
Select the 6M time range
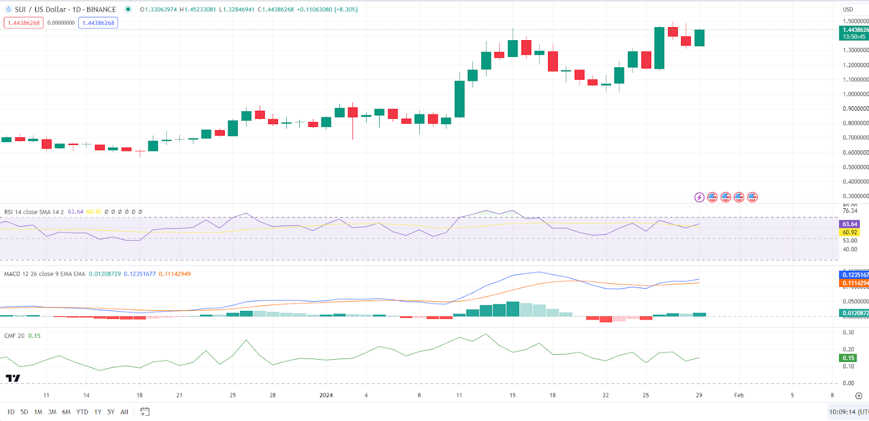(66, 412)
